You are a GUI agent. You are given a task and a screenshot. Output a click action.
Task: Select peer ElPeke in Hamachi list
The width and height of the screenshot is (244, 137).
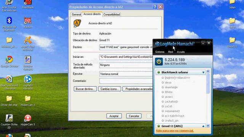[x=169, y=92]
